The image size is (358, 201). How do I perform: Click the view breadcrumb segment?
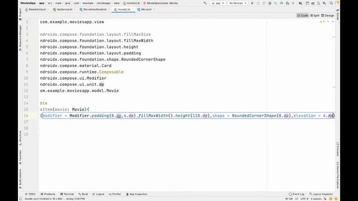[116, 3]
